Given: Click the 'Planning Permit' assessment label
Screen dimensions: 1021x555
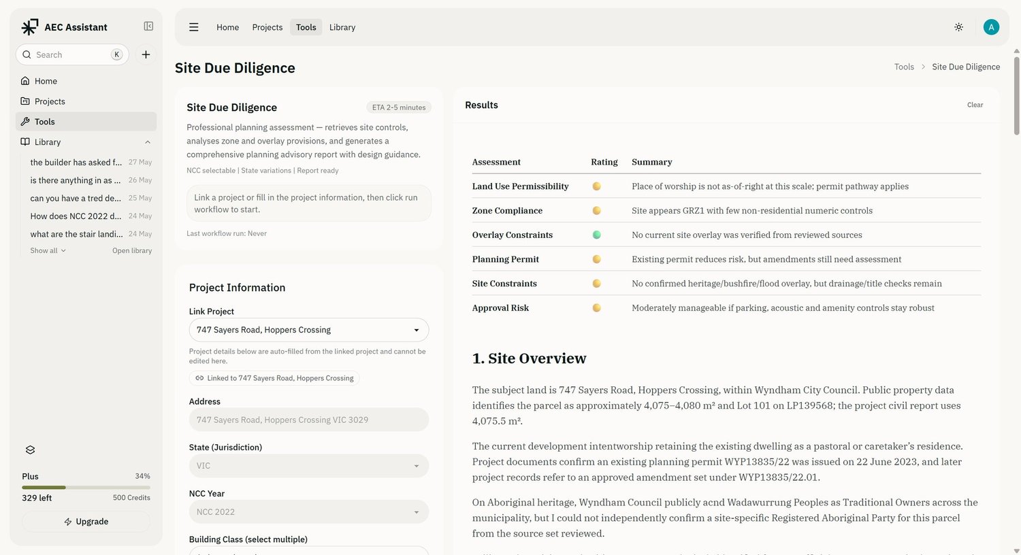Looking at the screenshot, I should click(x=506, y=259).
